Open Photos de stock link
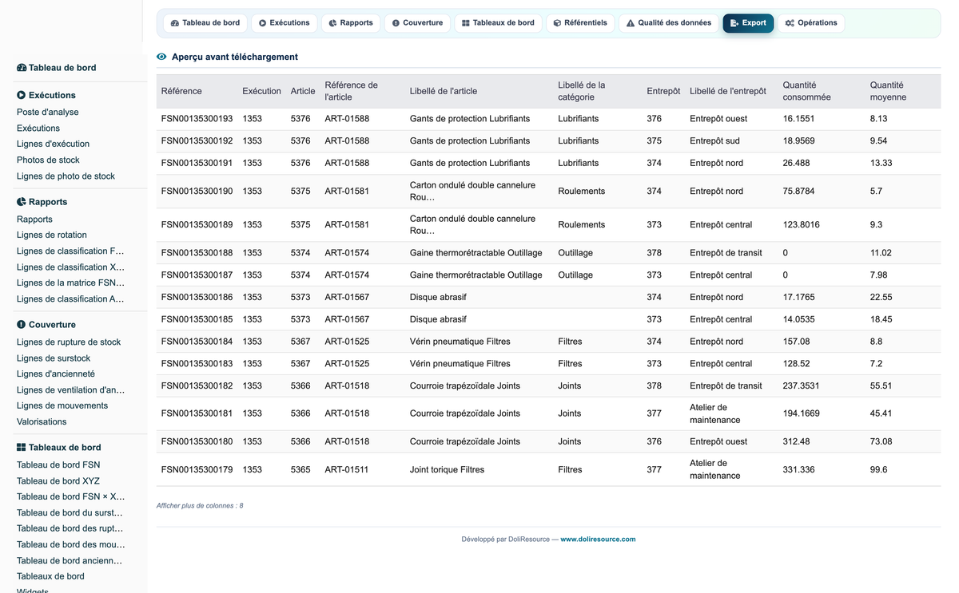Image resolution: width=959 pixels, height=593 pixels. [48, 160]
